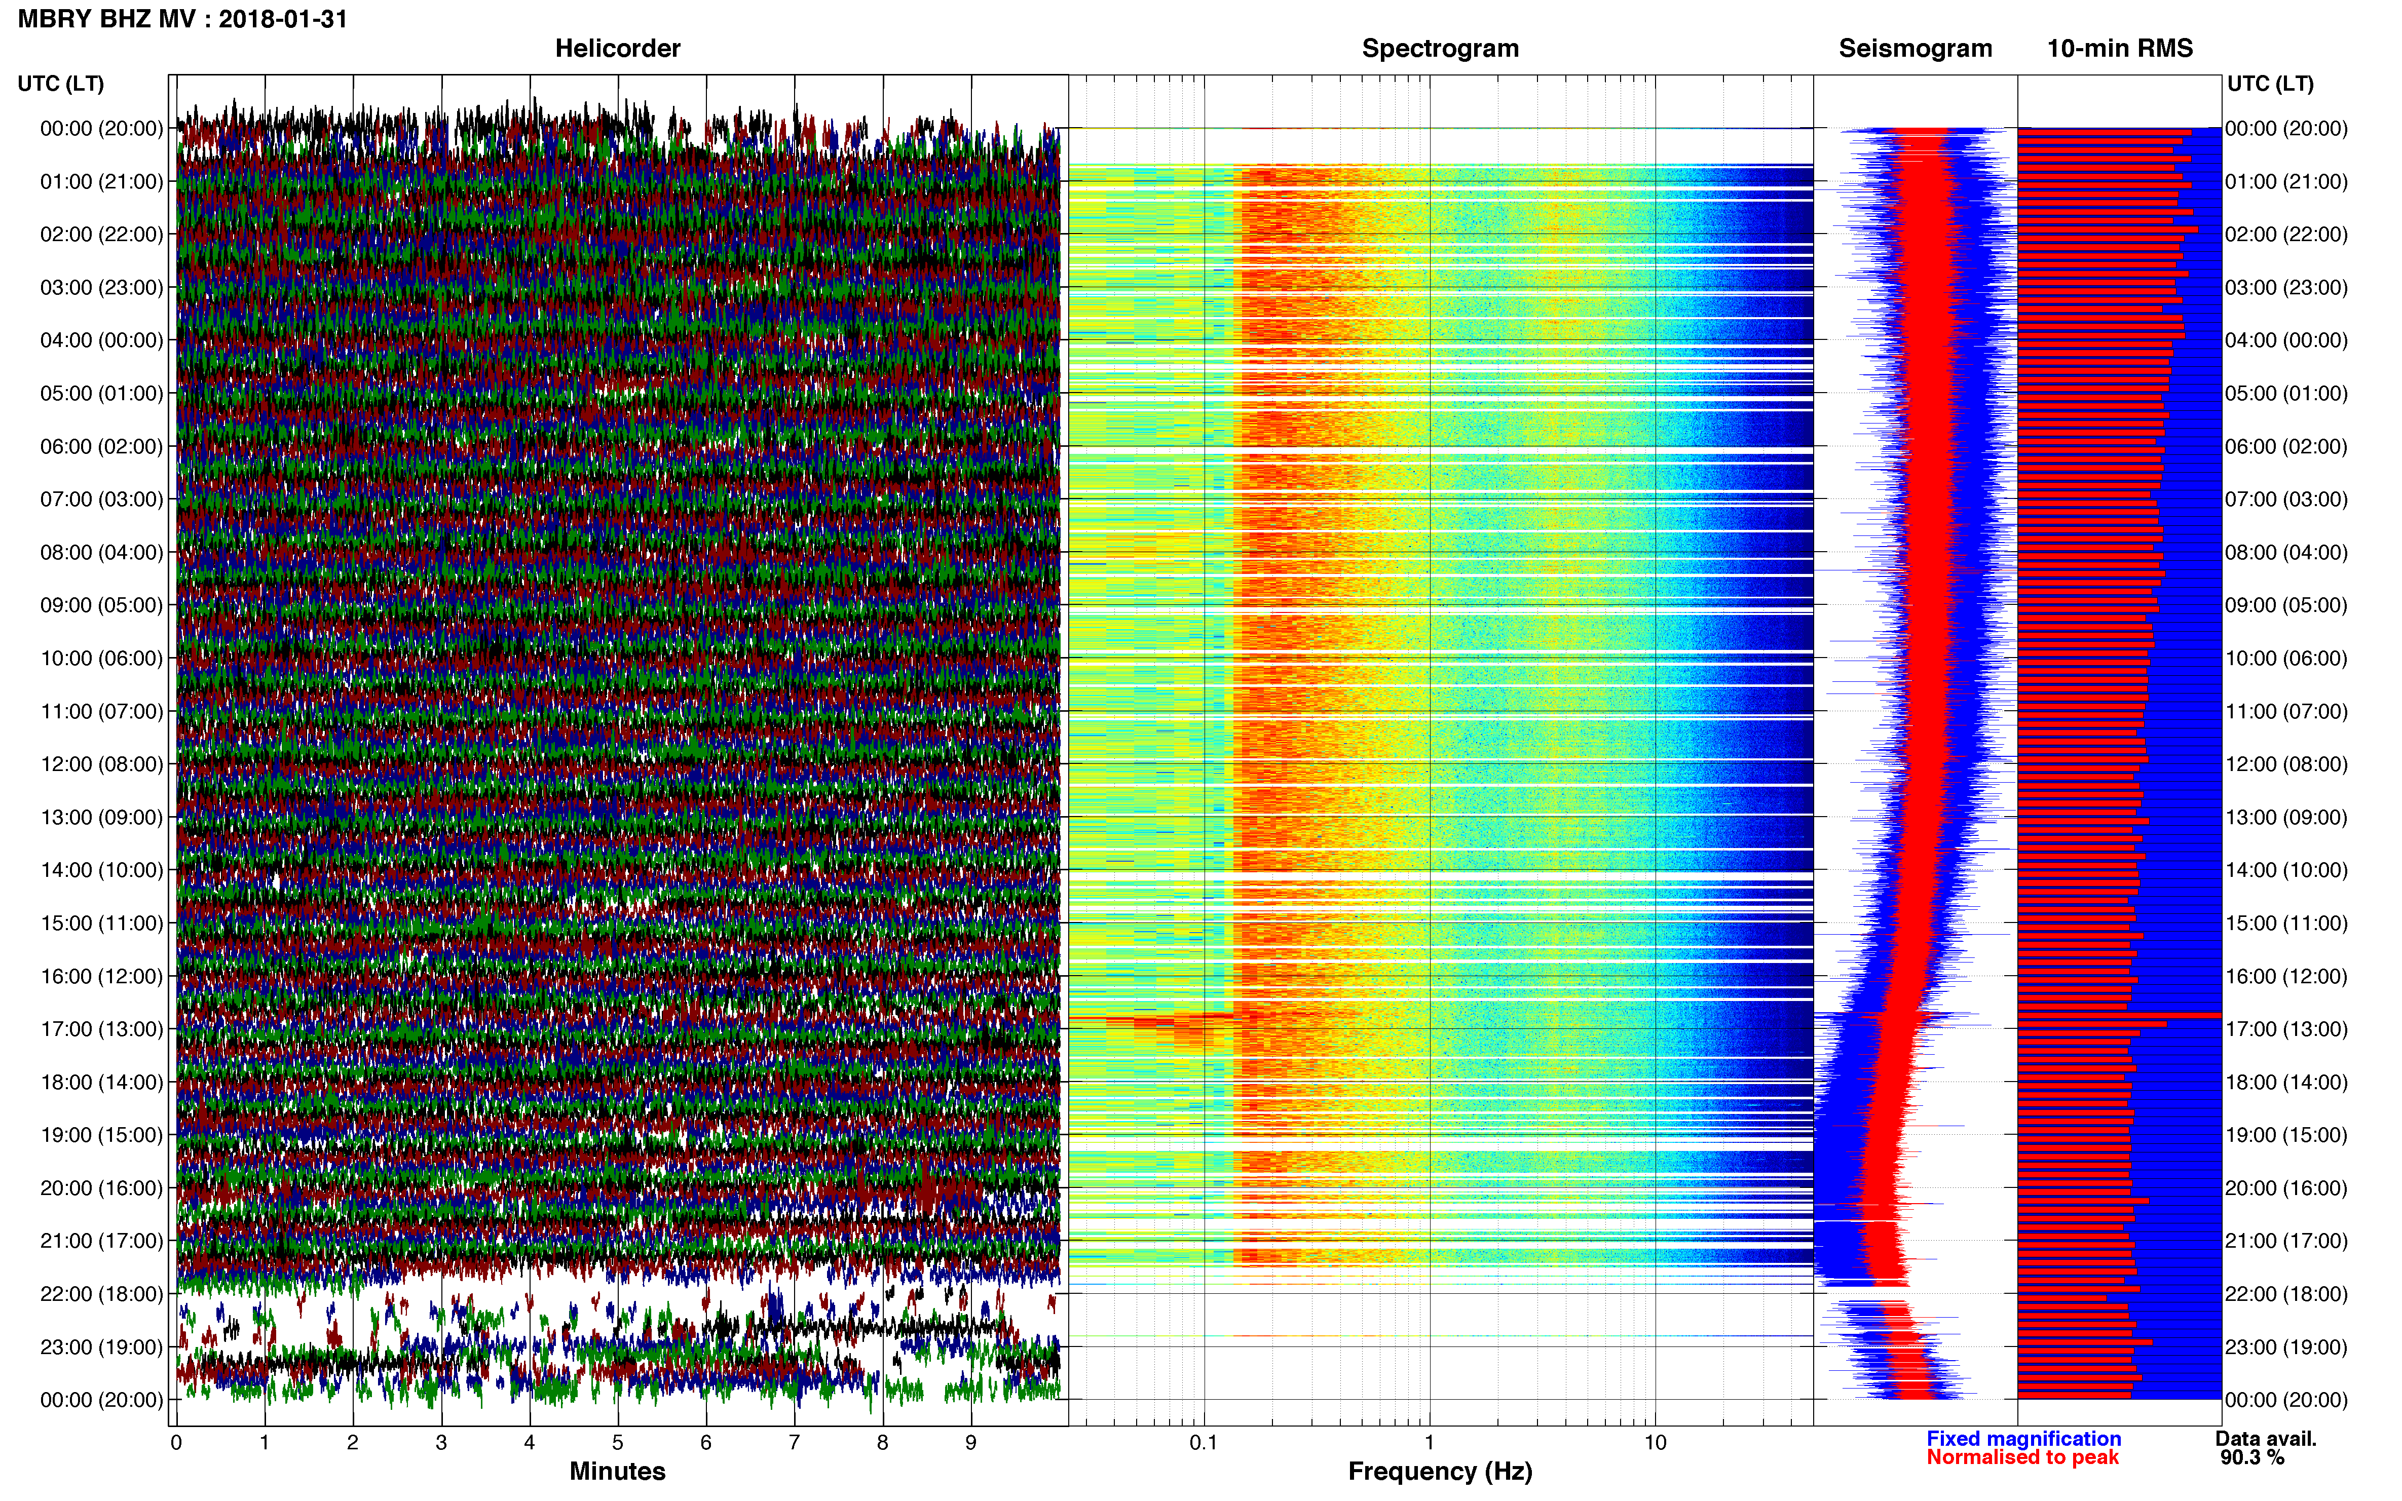Screen dimensions: 2402x1501
Task: Click the left '06:00 (02:00)' time label
Action: click(101, 447)
